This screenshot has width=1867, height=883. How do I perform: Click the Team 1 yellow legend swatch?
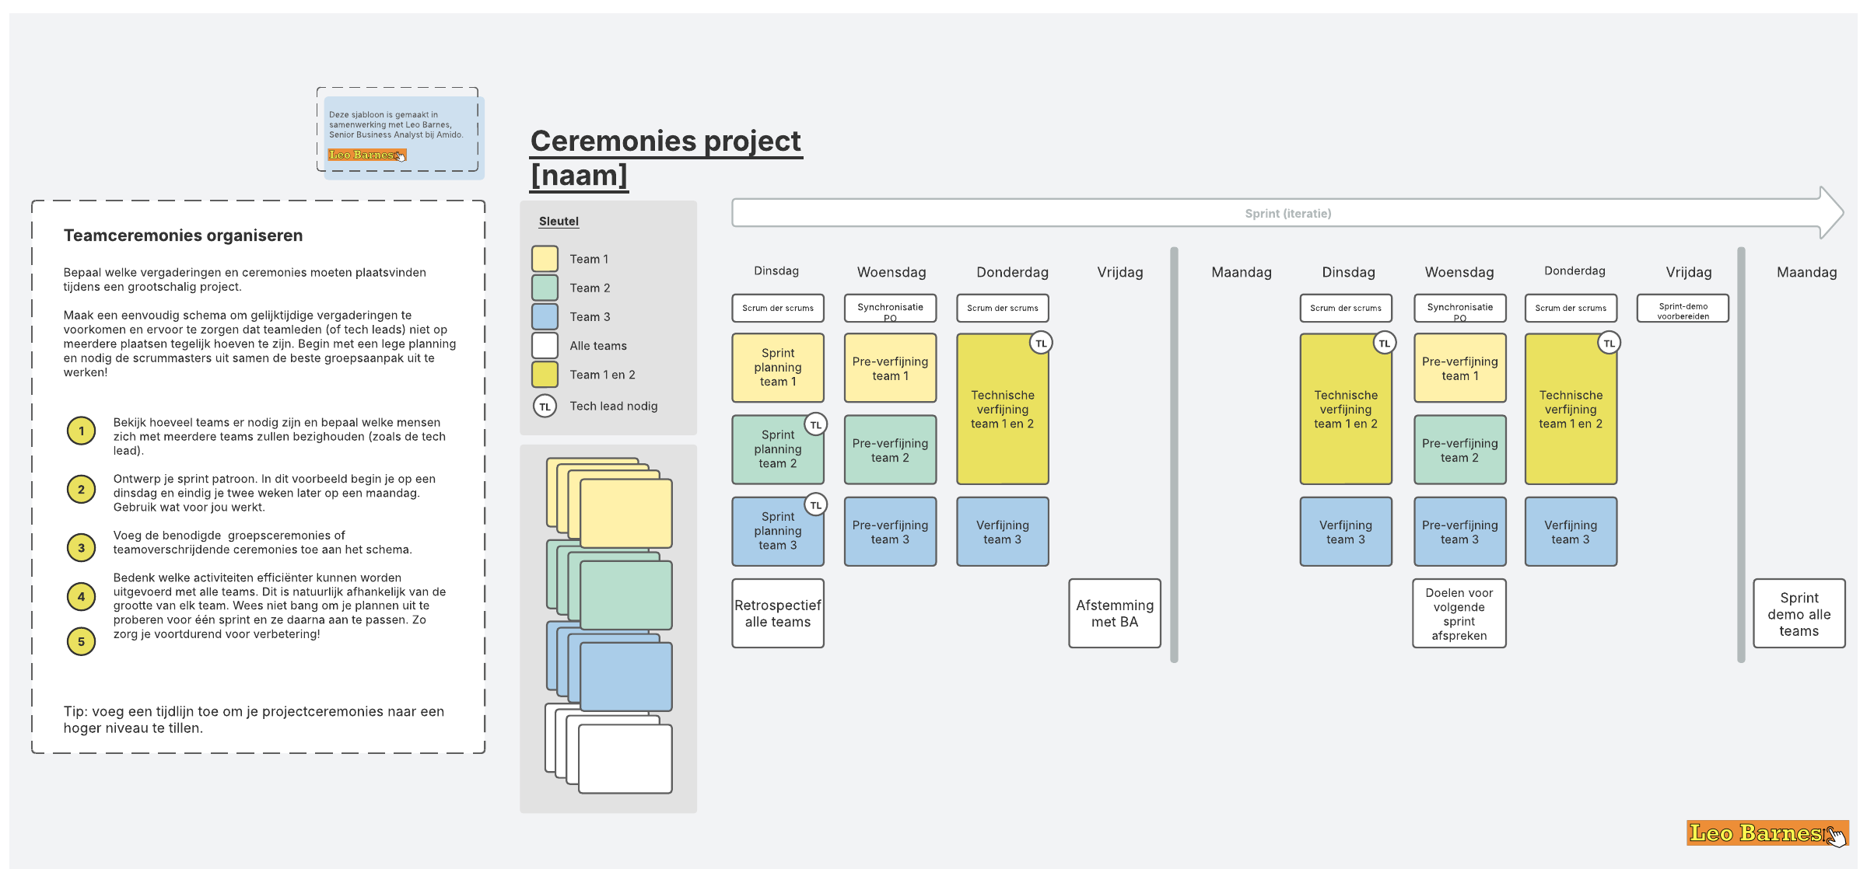[545, 259]
